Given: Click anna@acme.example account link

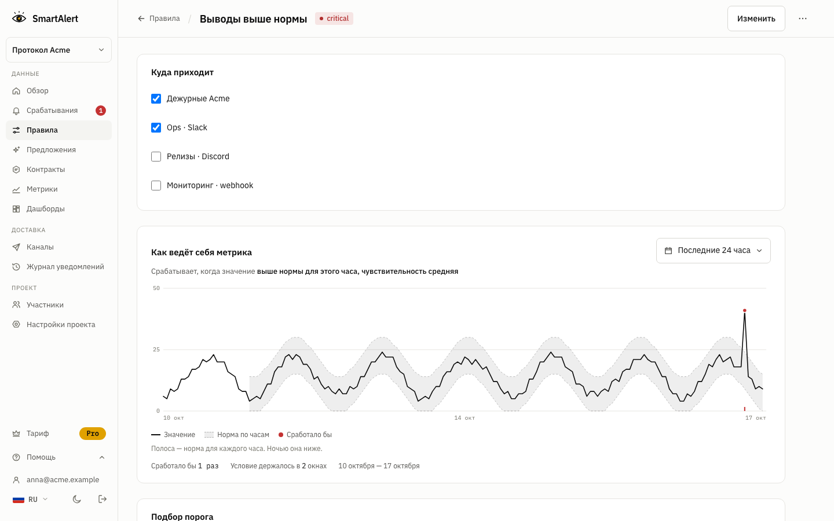Looking at the screenshot, I should tap(58, 479).
